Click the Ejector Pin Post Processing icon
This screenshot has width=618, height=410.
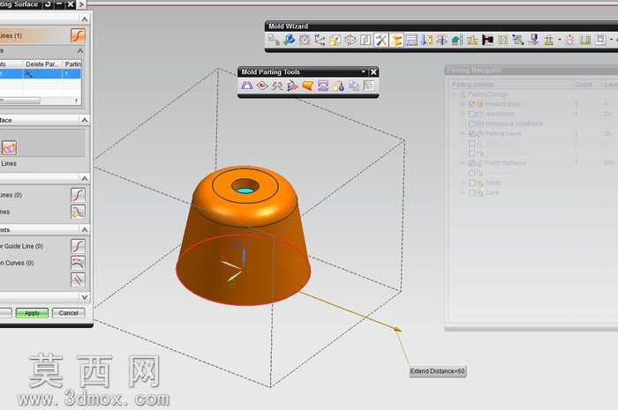click(441, 40)
